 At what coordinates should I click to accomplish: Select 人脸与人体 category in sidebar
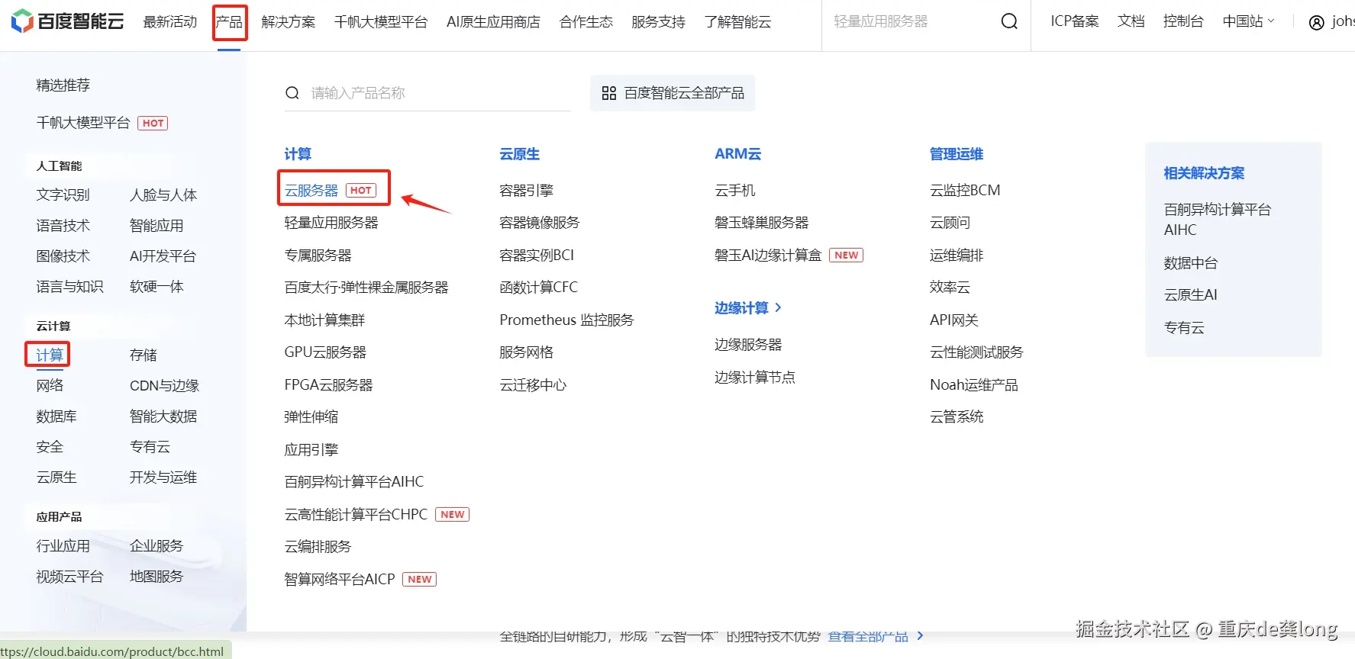coord(163,195)
